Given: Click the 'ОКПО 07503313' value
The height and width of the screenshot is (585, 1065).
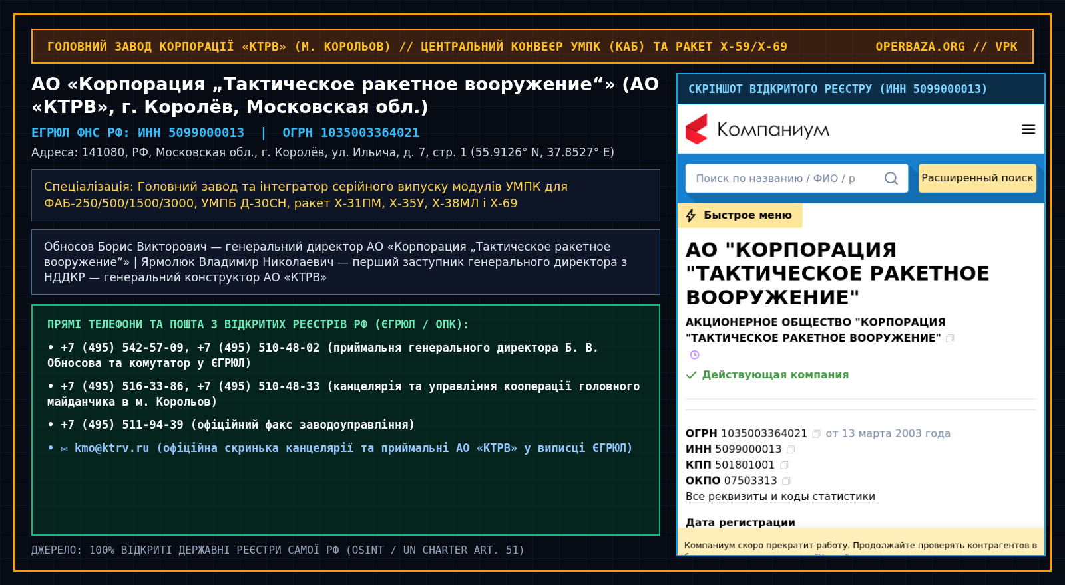Looking at the screenshot, I should (x=732, y=481).
